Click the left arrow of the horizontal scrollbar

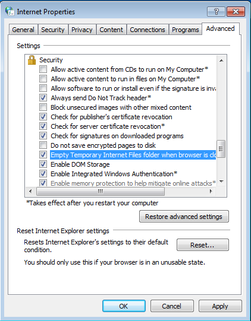(30, 192)
